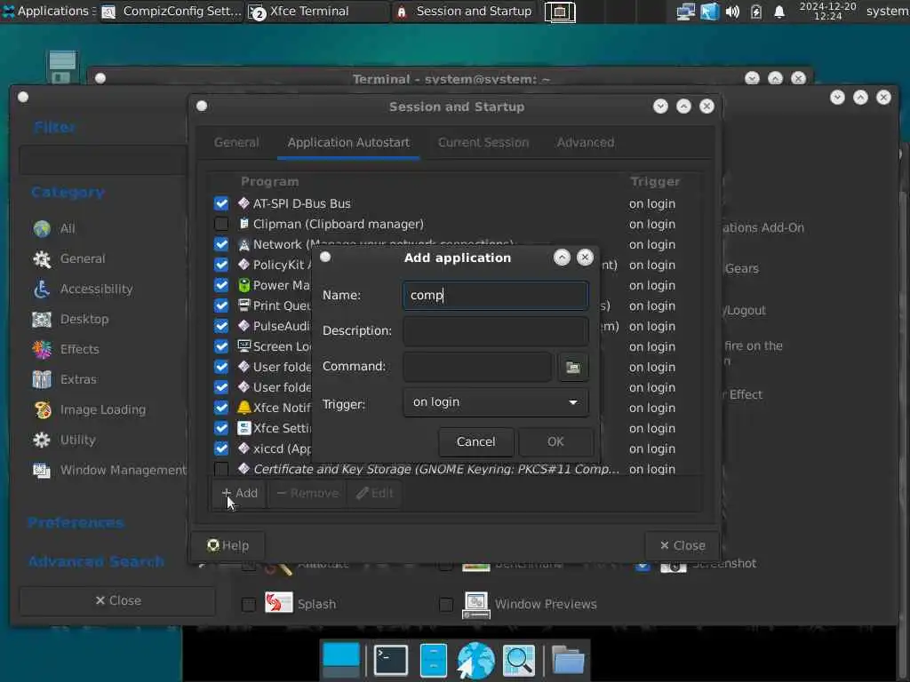The height and width of the screenshot is (682, 910).
Task: Select the Image Loading category icon
Action: (x=42, y=409)
